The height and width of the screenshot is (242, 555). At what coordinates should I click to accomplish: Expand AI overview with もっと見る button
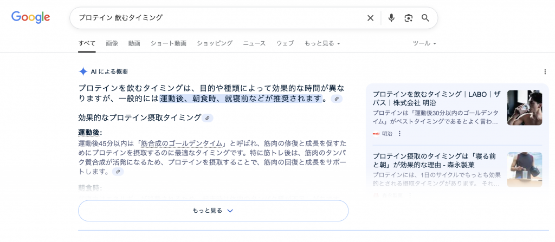(x=213, y=211)
